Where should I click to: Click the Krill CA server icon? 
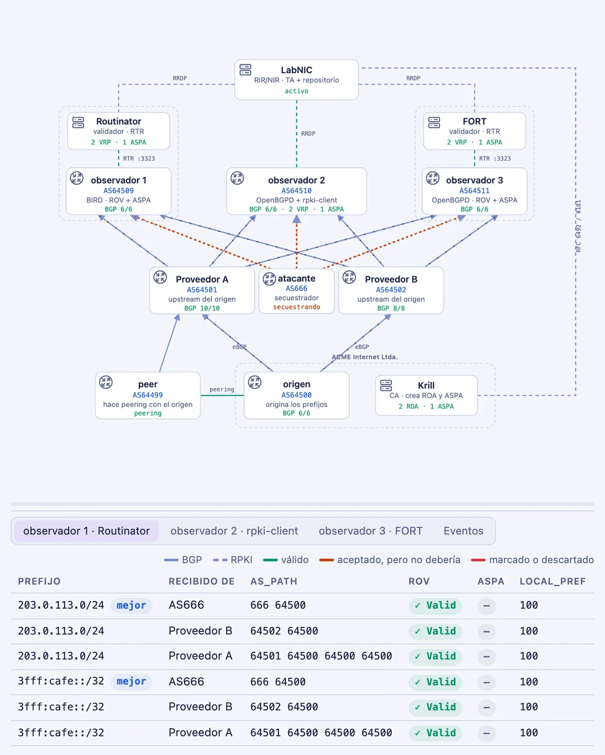(386, 385)
